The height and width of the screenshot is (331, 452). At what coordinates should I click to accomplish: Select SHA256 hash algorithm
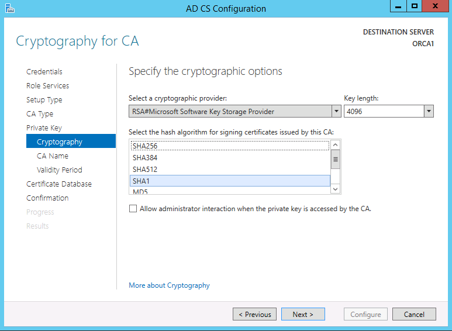[x=229, y=146]
